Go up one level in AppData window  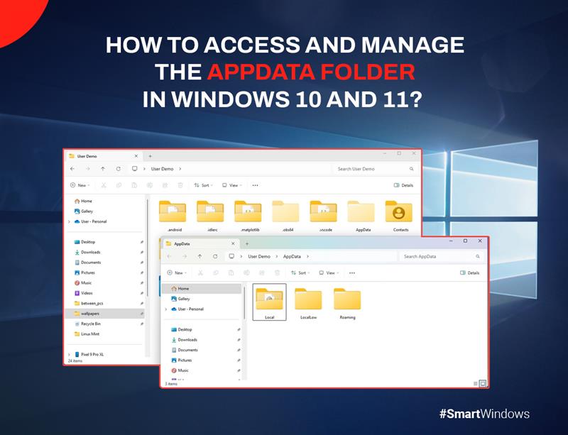[x=200, y=256]
